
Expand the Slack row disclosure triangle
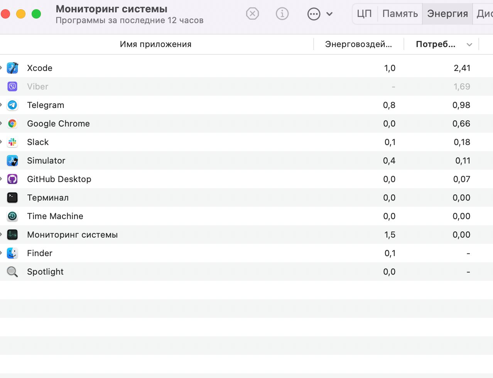[1, 142]
